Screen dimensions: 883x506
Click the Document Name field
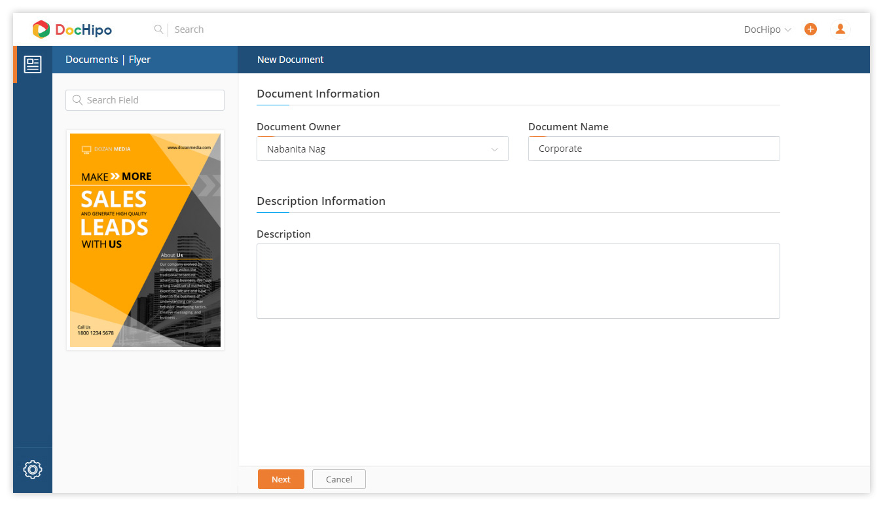(654, 149)
